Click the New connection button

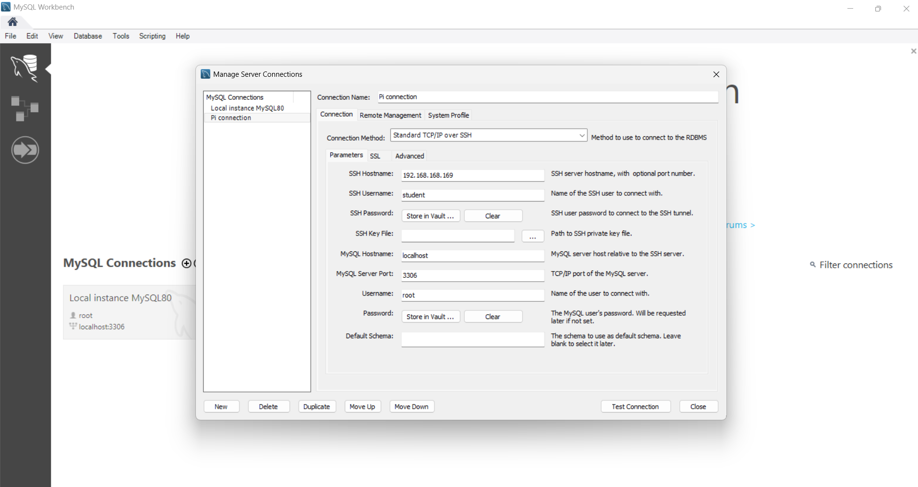pos(221,406)
